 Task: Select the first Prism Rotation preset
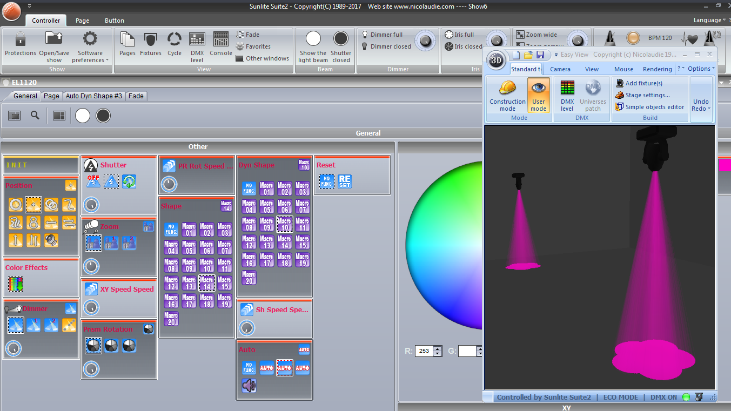tap(93, 346)
